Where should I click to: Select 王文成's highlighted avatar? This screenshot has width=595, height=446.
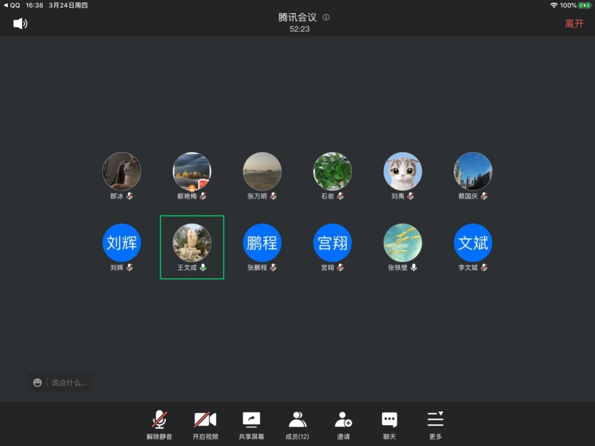click(x=191, y=243)
